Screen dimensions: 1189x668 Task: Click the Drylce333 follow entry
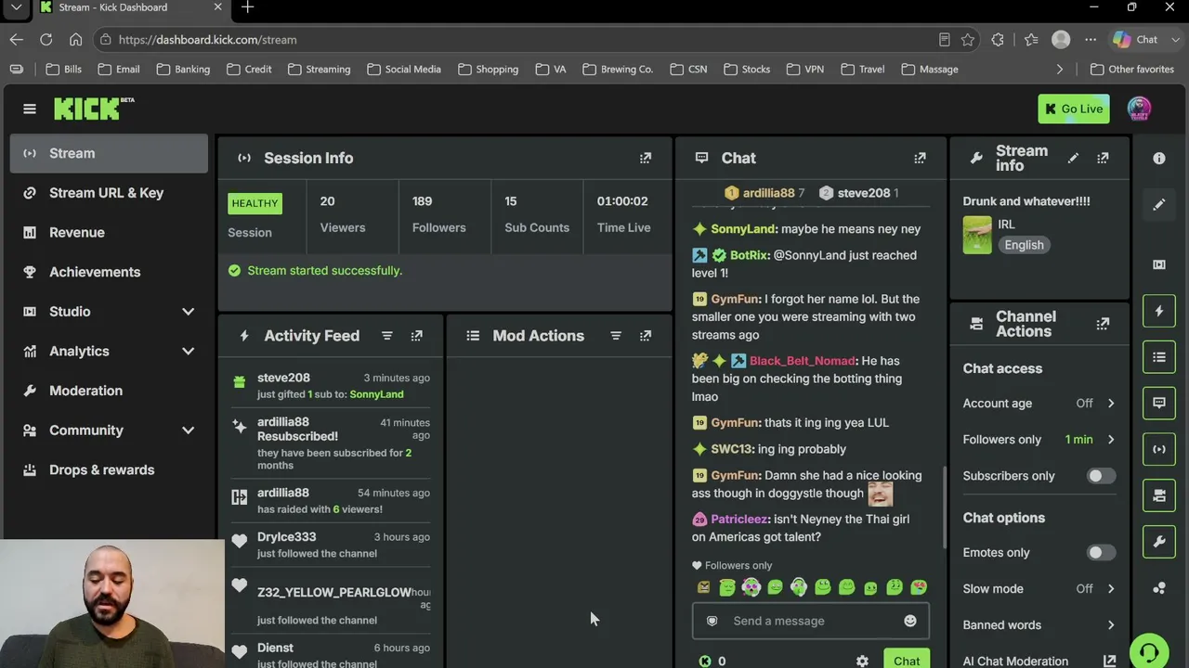pyautogui.click(x=331, y=545)
